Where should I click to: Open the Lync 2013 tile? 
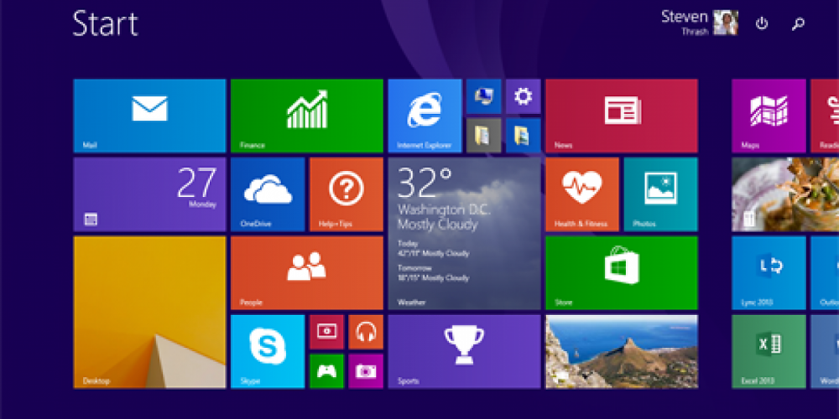pos(769,273)
